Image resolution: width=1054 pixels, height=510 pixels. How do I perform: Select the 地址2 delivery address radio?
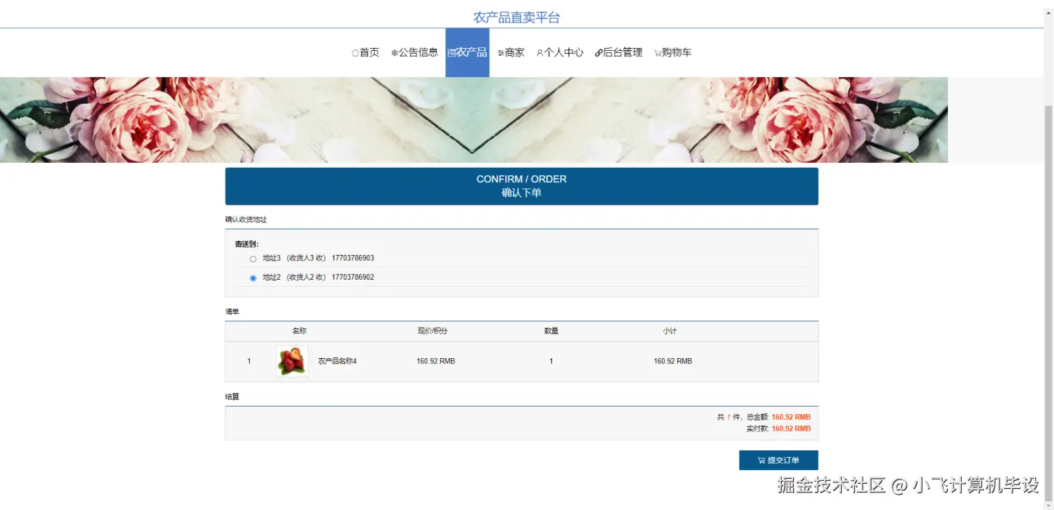(x=253, y=278)
